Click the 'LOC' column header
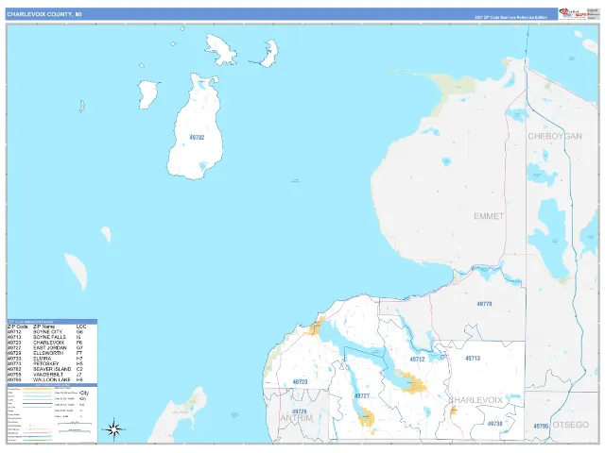Screen dimensions: 605x453 [81, 327]
